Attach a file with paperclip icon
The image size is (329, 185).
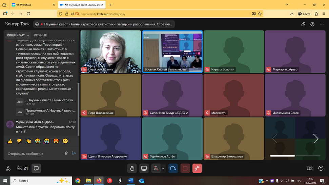click(x=66, y=153)
